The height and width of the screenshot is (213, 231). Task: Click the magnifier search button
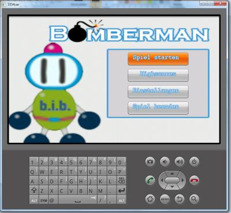click(x=194, y=199)
